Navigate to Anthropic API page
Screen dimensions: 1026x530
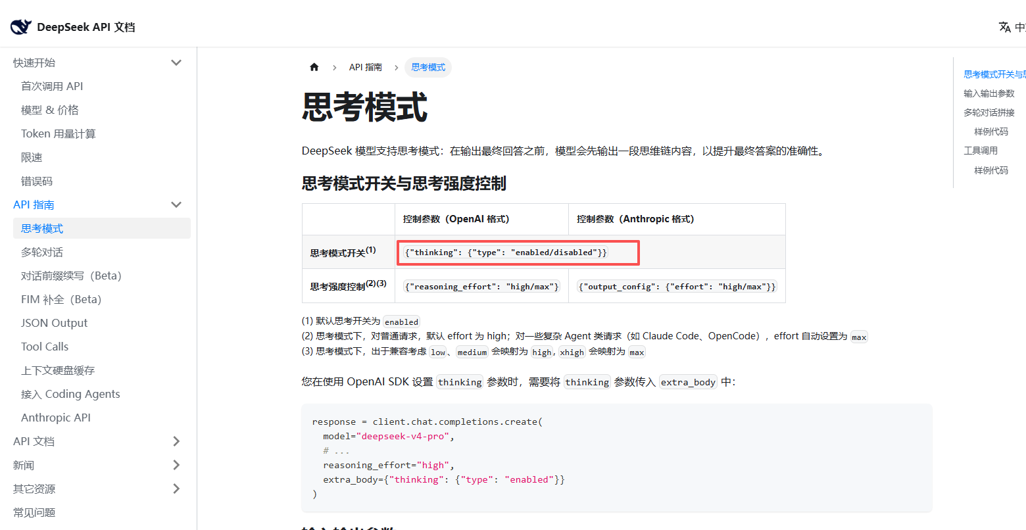point(56,418)
